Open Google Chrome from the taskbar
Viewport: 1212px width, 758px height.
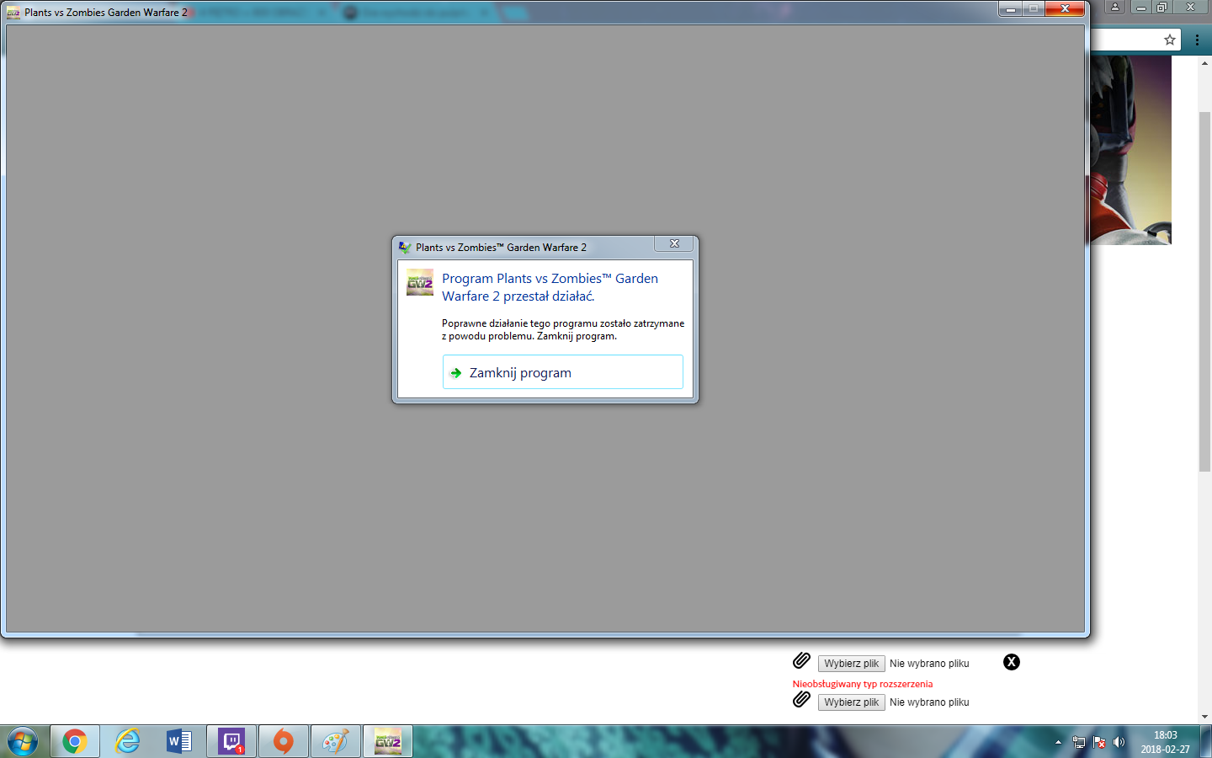pos(75,742)
